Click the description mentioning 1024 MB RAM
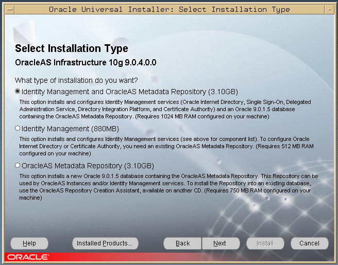Screen dimensions: 338x265 tap(165, 109)
